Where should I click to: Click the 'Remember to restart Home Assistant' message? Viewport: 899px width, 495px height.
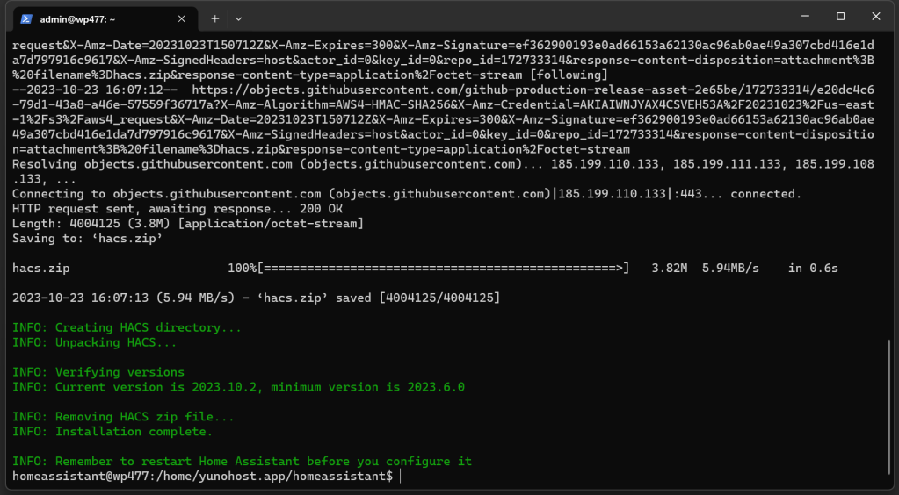[242, 462]
